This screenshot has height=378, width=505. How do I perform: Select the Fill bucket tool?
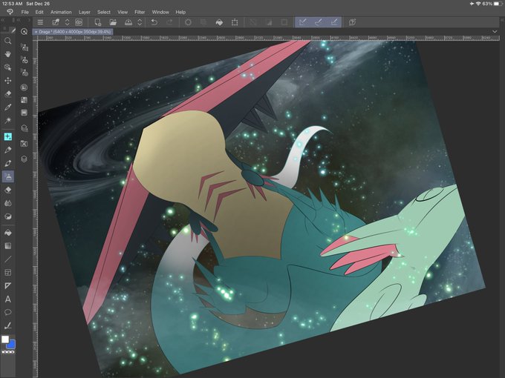pyautogui.click(x=7, y=233)
